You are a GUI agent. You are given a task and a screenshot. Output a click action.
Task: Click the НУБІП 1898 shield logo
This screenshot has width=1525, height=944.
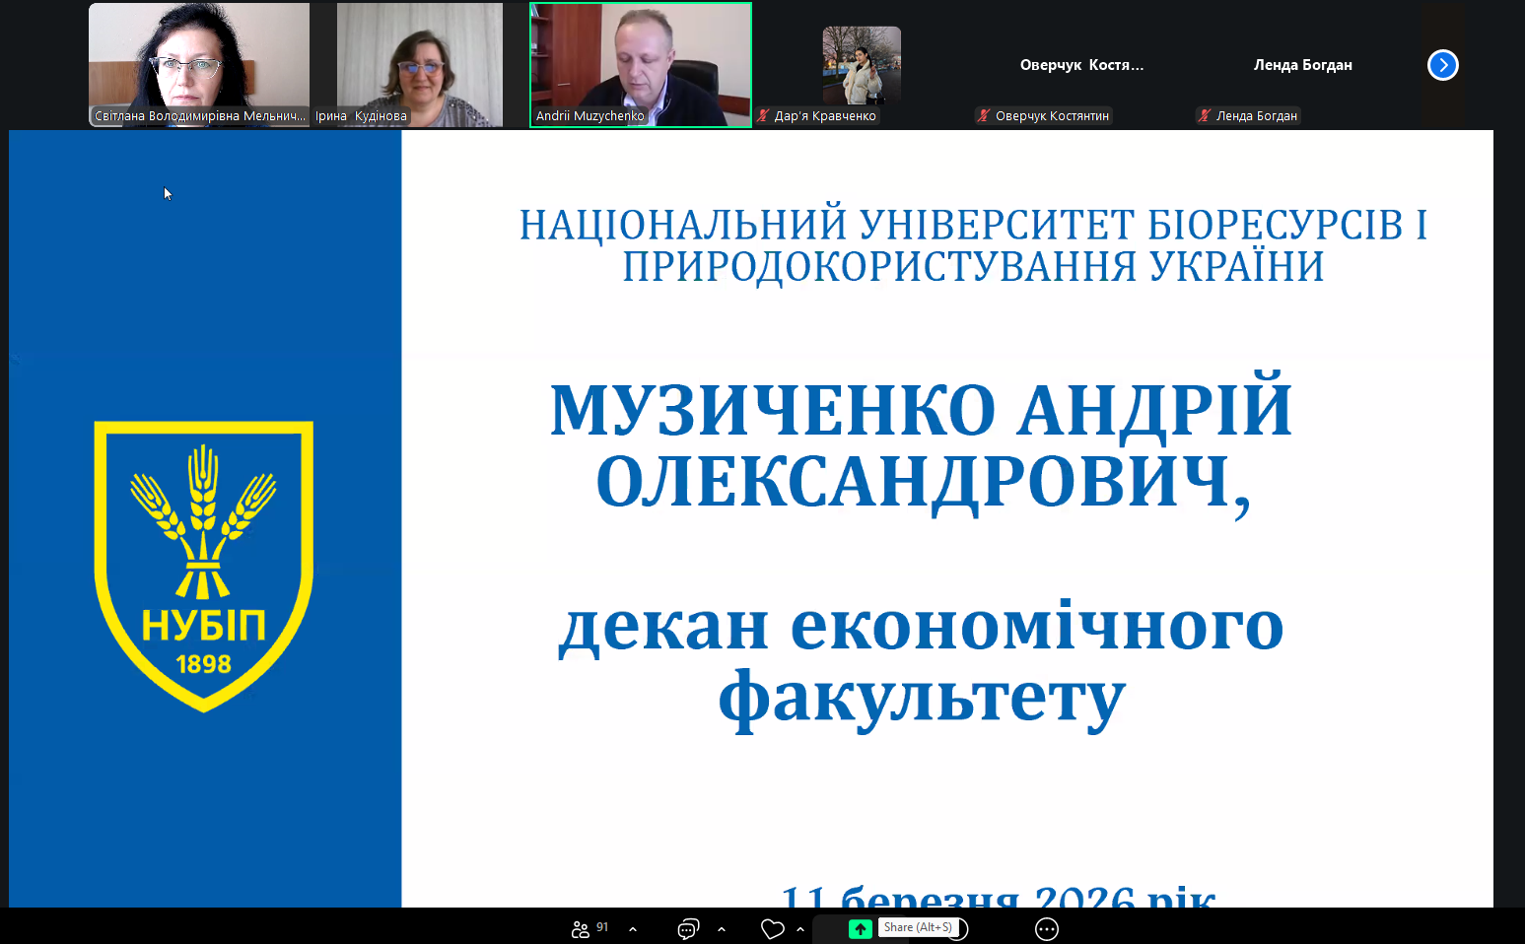coord(204,567)
